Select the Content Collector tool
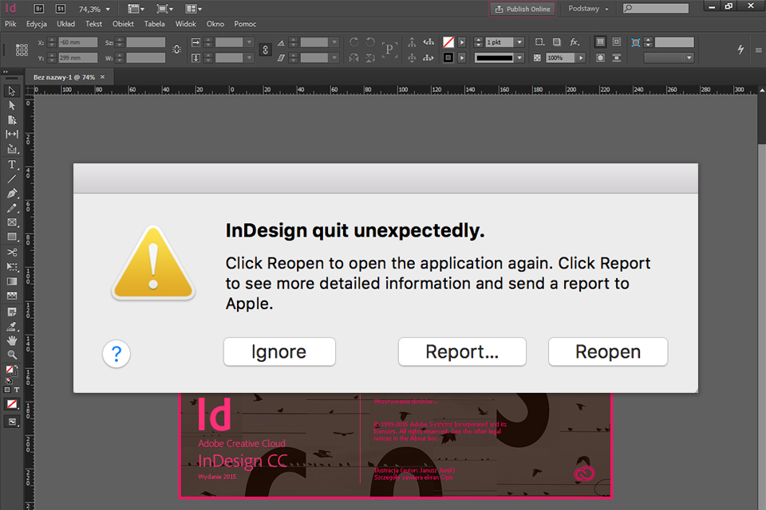The height and width of the screenshot is (510, 766). tap(12, 149)
